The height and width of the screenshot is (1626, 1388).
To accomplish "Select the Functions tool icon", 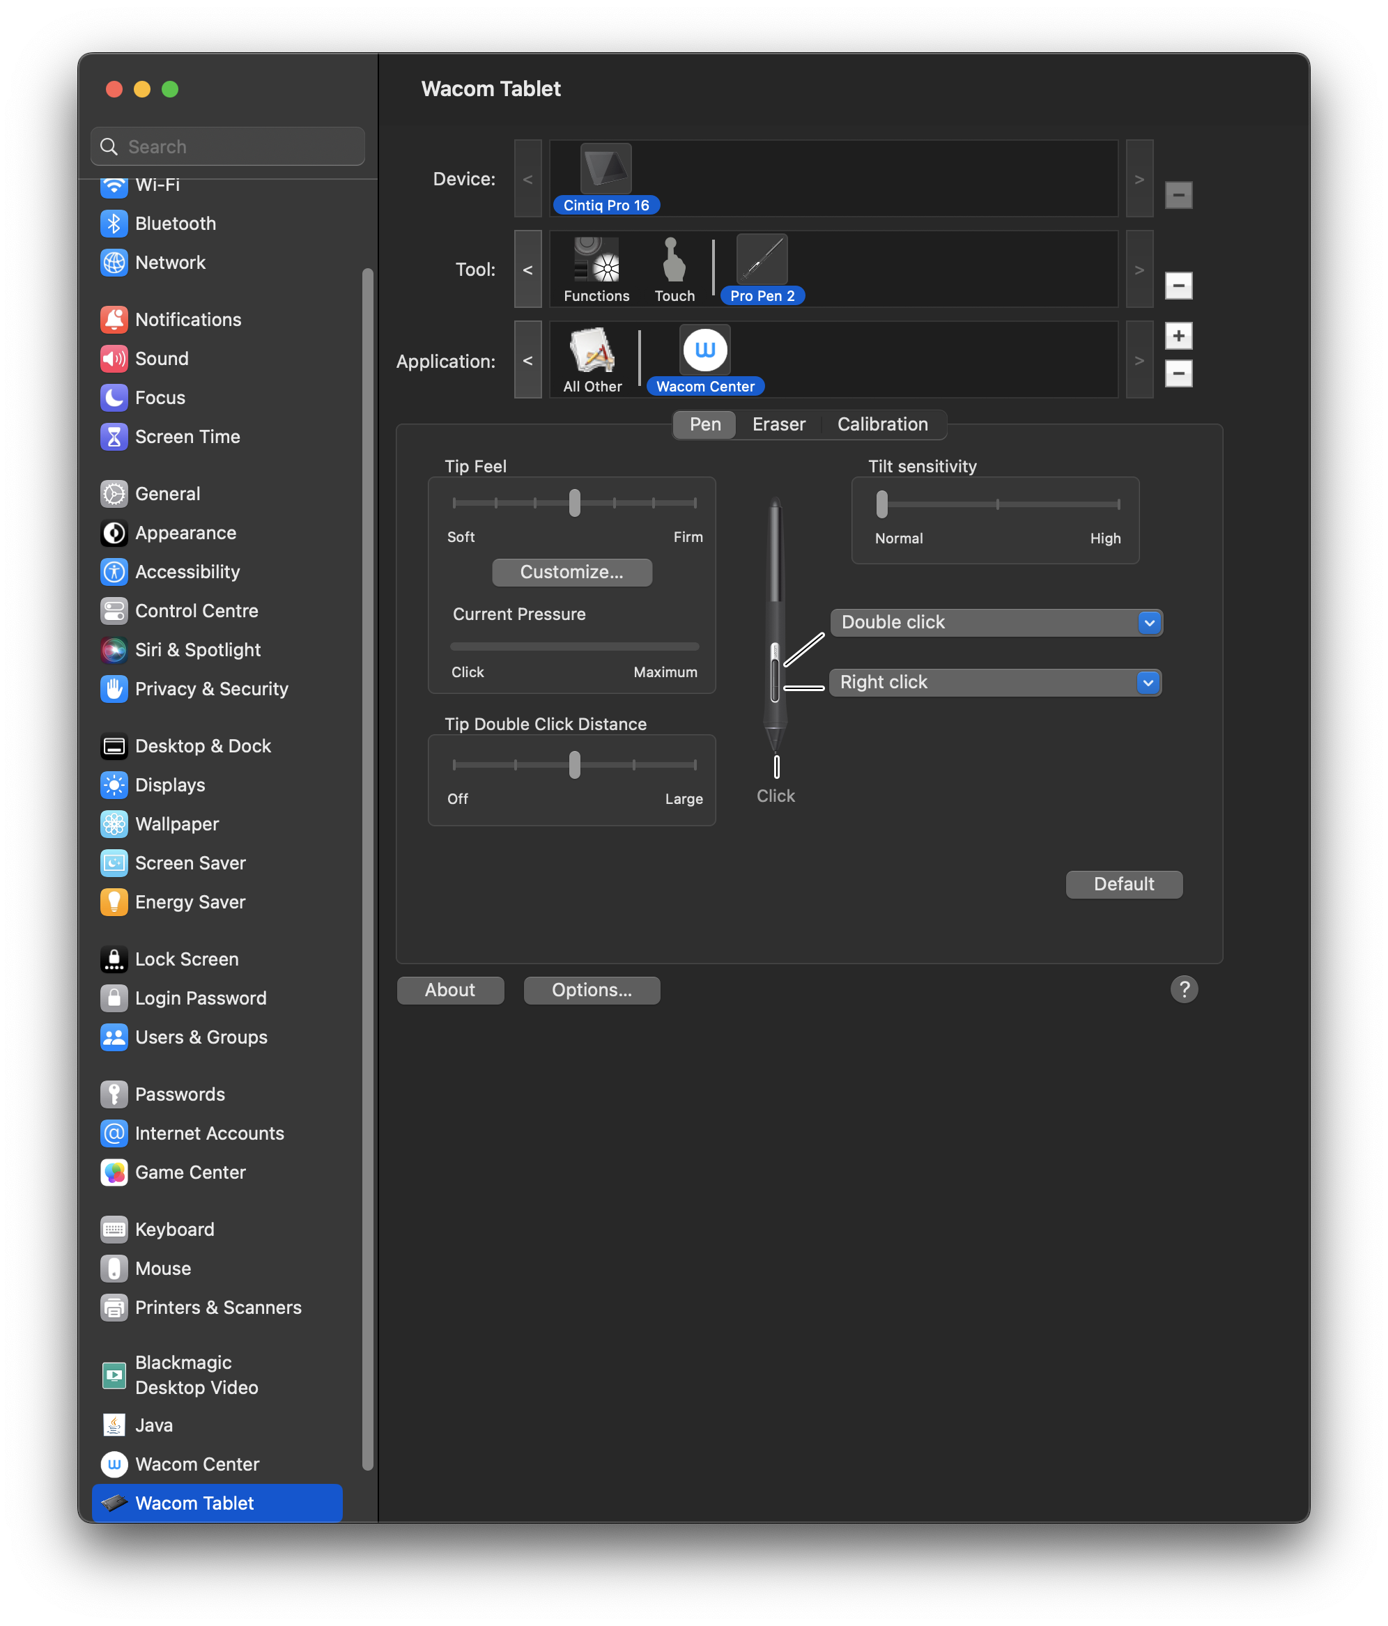I will pyautogui.click(x=596, y=261).
